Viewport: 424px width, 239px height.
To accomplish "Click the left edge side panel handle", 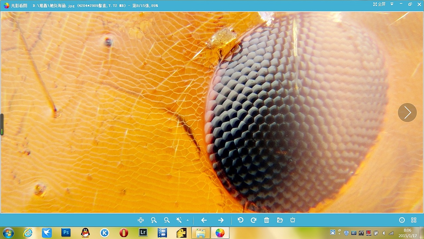I will [x=2, y=124].
